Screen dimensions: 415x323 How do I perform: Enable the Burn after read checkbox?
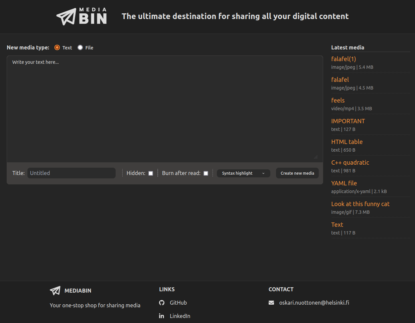tap(205, 173)
